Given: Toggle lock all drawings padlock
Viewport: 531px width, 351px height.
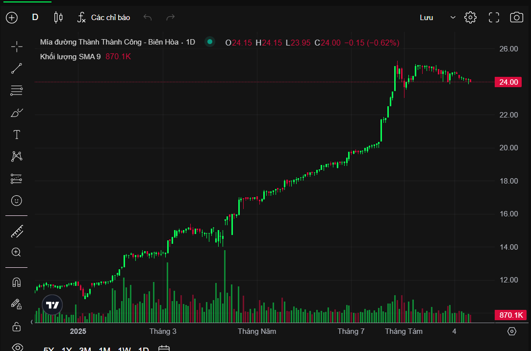Looking at the screenshot, I should [x=17, y=327].
